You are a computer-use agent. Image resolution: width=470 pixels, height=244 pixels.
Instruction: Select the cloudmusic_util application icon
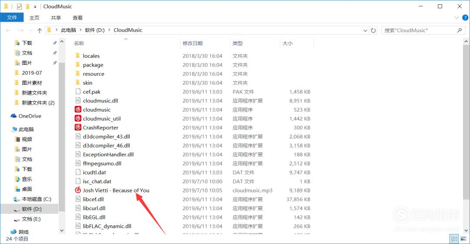[x=78, y=119]
